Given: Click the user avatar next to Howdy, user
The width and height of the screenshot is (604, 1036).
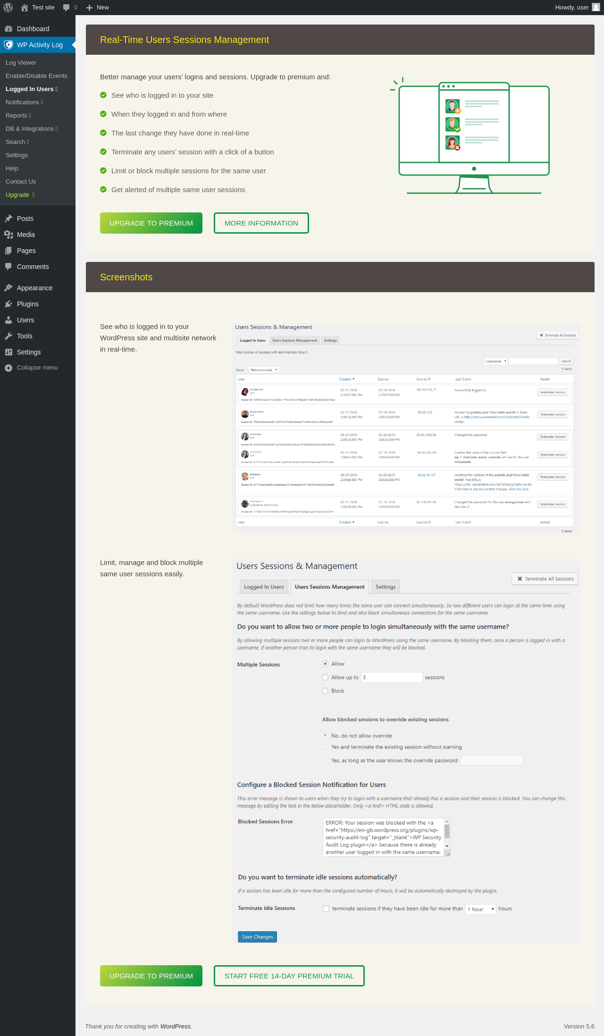Looking at the screenshot, I should [596, 8].
